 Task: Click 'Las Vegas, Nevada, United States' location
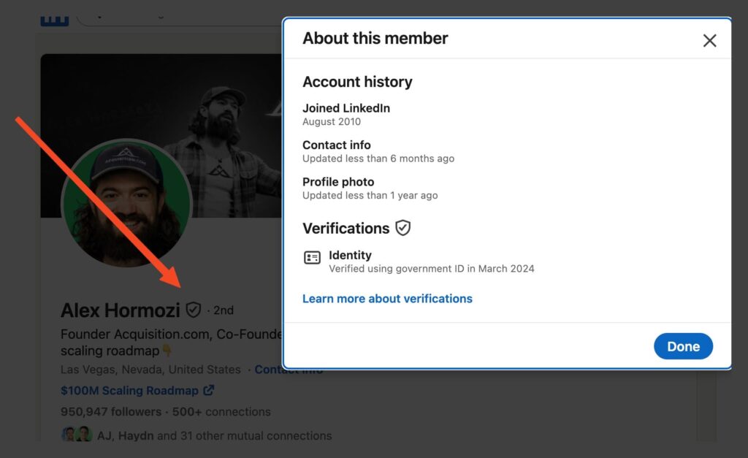coord(150,370)
